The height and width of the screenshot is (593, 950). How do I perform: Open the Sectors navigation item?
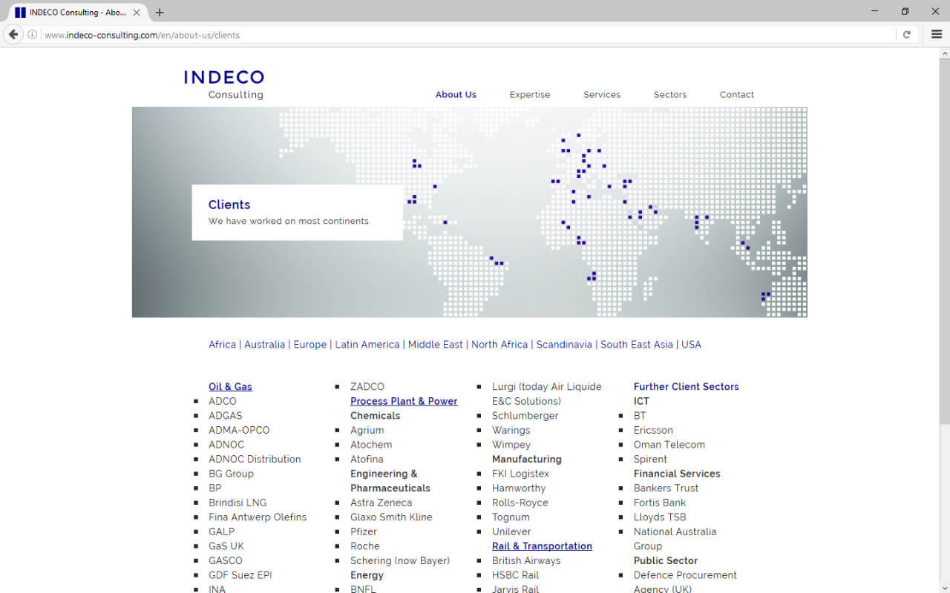[669, 95]
